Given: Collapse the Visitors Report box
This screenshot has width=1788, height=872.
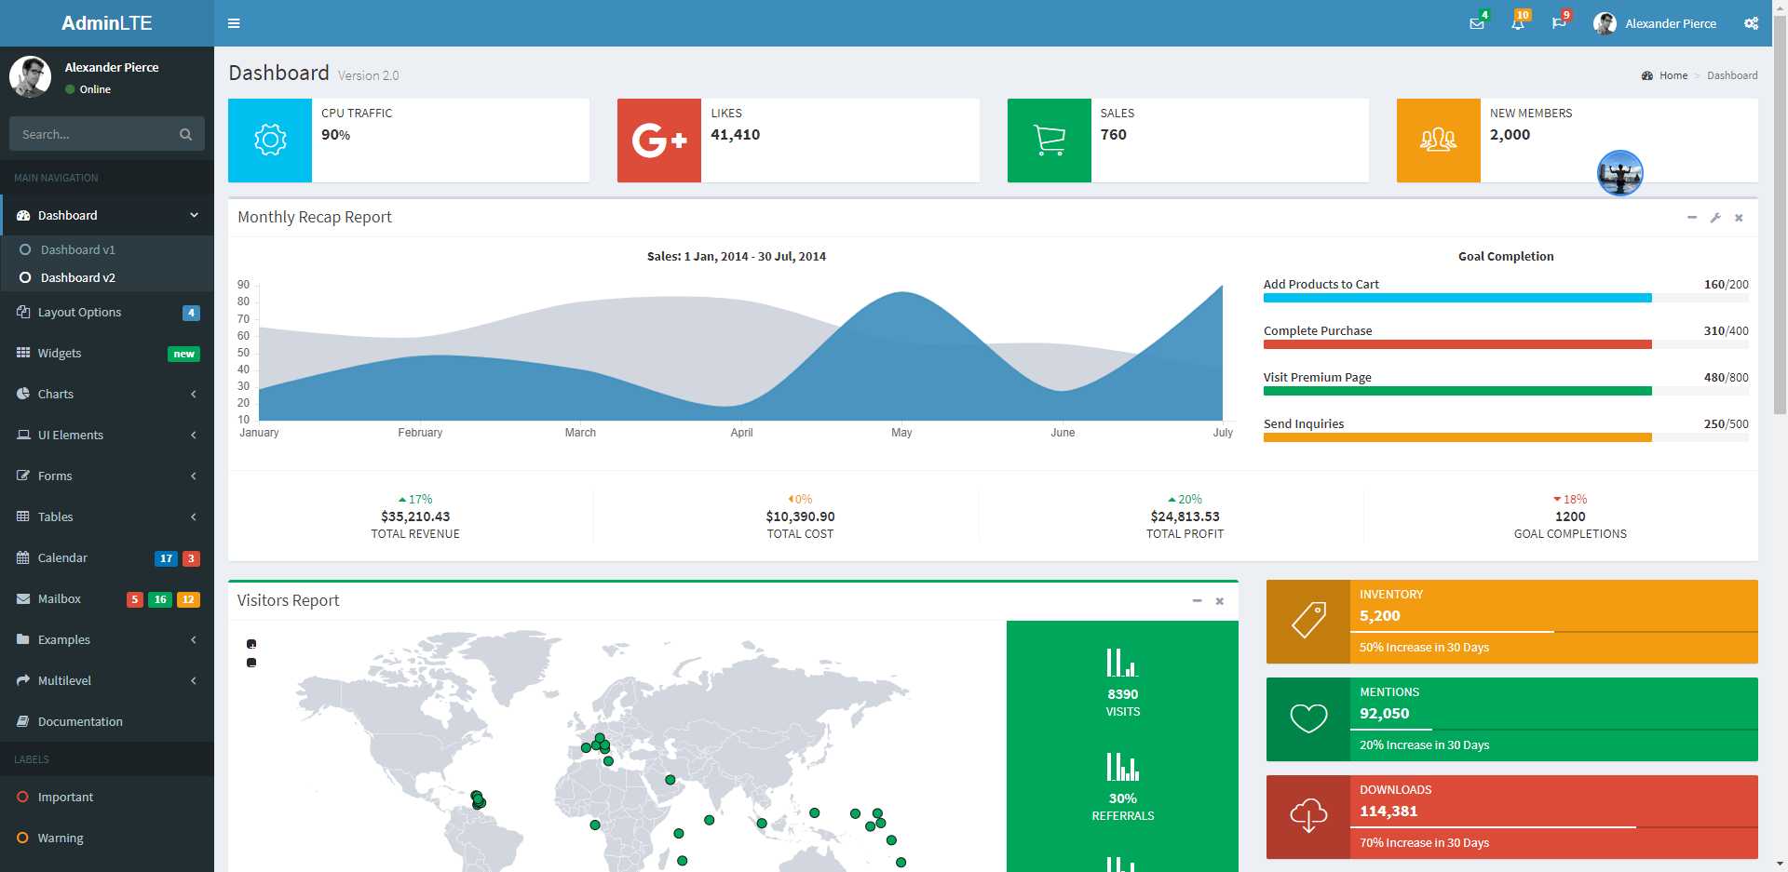Looking at the screenshot, I should point(1197,601).
